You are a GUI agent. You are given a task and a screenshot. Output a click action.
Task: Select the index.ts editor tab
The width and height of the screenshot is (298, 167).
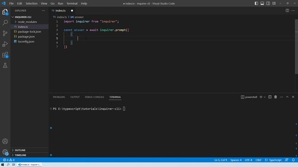(62, 11)
